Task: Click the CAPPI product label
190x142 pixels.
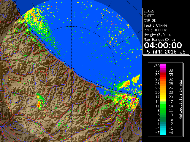Action: tap(149, 16)
